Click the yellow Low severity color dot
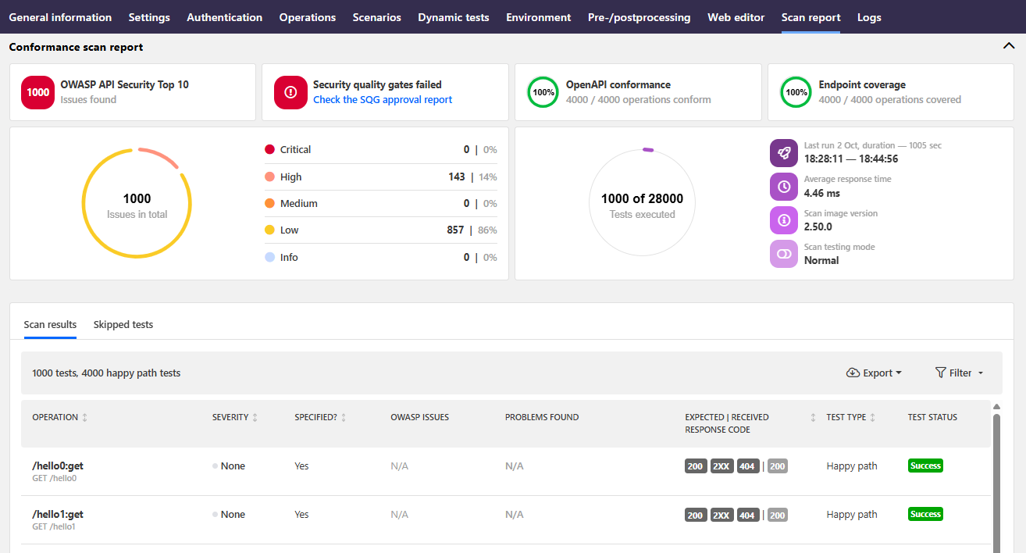Screen dimensions: 1026x553 [x=269, y=230]
